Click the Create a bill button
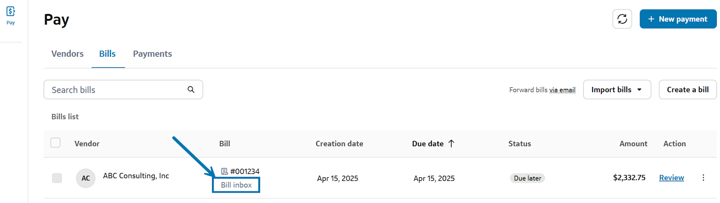The width and height of the screenshot is (720, 203). [x=687, y=90]
